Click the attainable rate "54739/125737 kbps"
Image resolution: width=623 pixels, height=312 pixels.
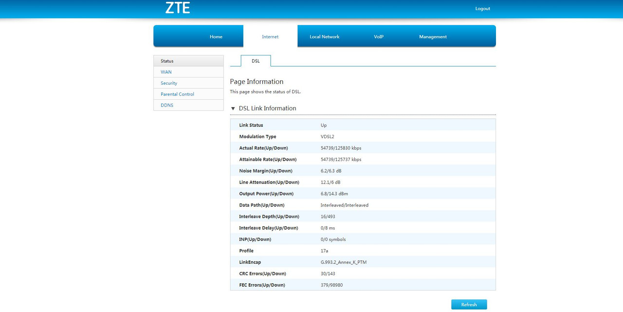pyautogui.click(x=341, y=160)
